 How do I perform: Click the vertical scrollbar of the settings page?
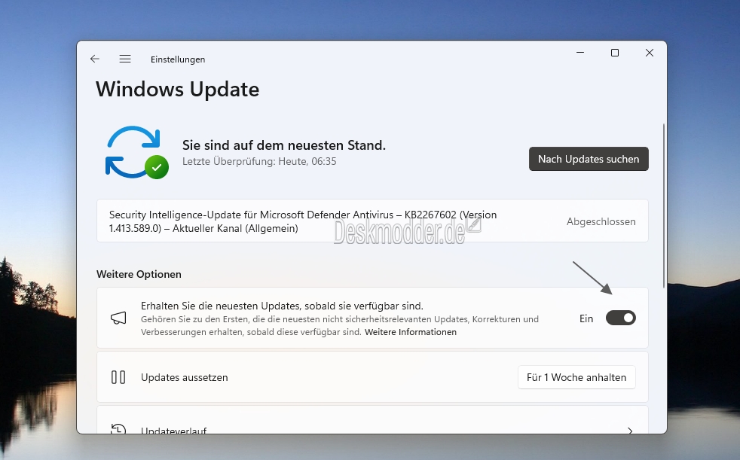tap(664, 206)
